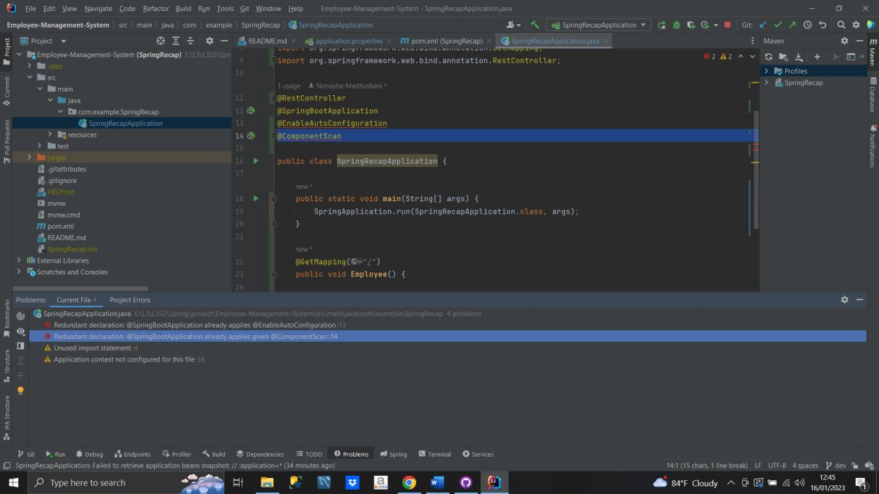The height and width of the screenshot is (494, 879).
Task: Expand the test folder
Action: pos(40,146)
